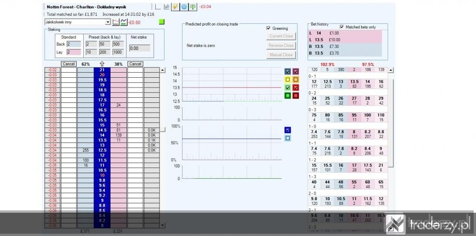
Task: Open price history chart icon next to selection dropdown
Action: point(116,22)
